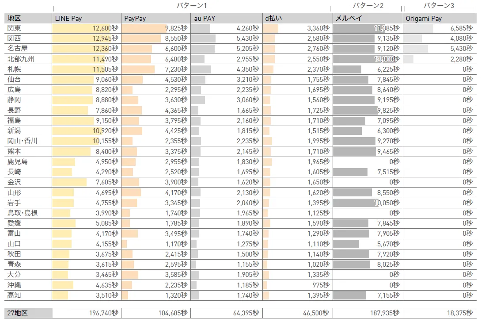The image size is (485, 322).
Task: Click the 山口 row label
Action: click(14, 244)
